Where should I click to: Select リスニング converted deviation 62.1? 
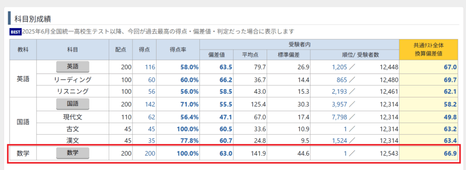pos(450,92)
